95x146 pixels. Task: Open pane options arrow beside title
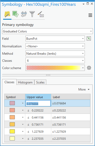(84, 4)
